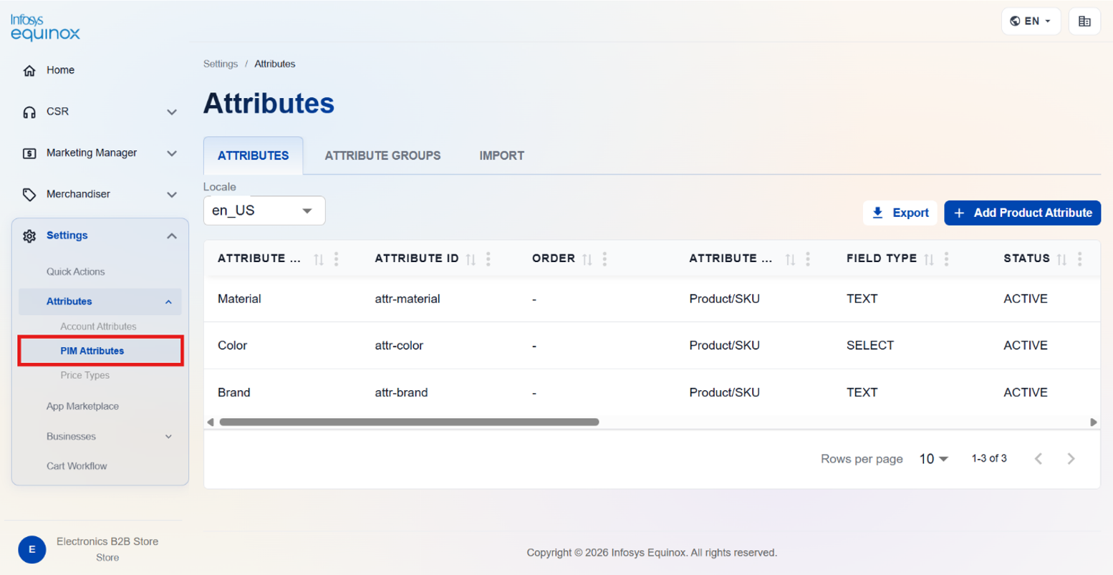Collapse the Attributes submenu chevron
Image resolution: width=1113 pixels, height=575 pixels.
point(168,302)
